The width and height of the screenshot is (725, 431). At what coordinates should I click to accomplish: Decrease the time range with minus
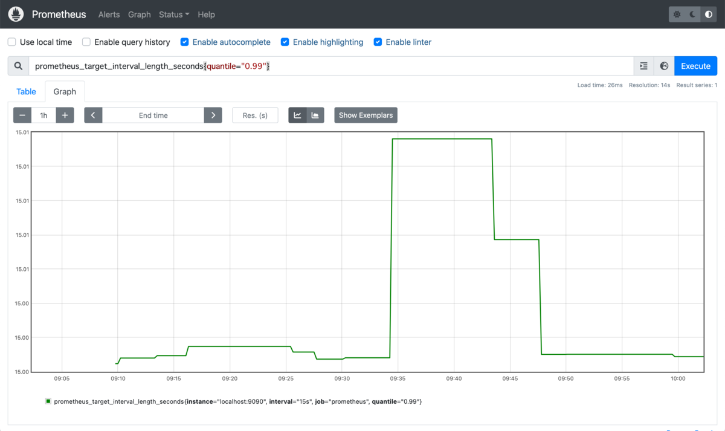22,115
